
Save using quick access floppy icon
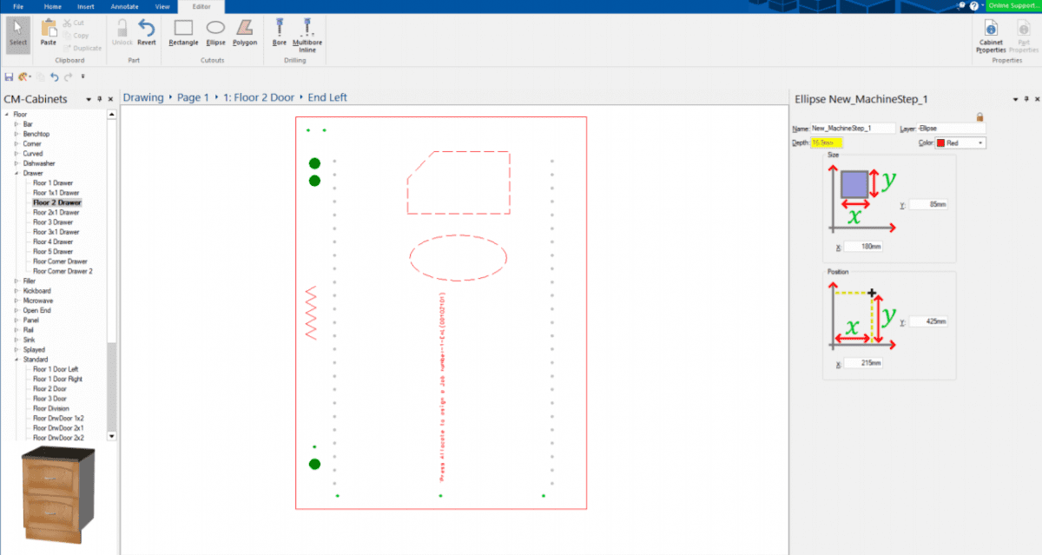[x=9, y=77]
